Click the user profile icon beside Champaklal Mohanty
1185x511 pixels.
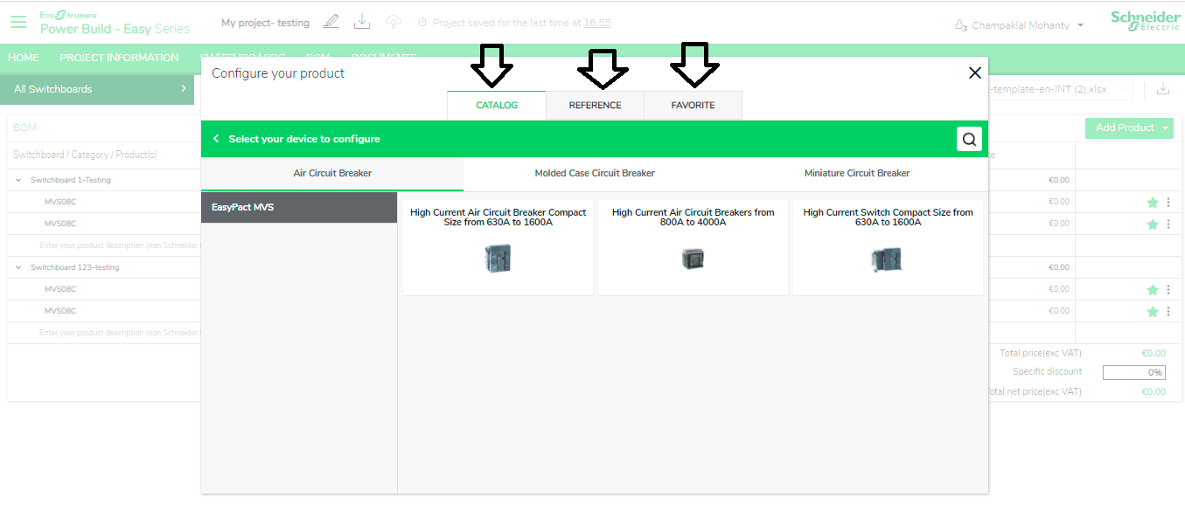961,25
